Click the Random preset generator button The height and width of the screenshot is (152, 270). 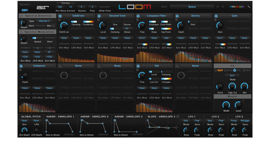[237, 7]
